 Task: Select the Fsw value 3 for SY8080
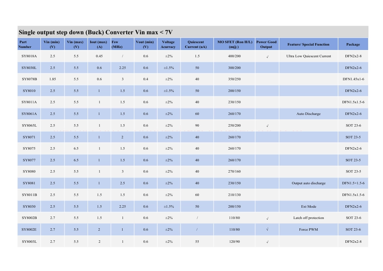pos(123,171)
